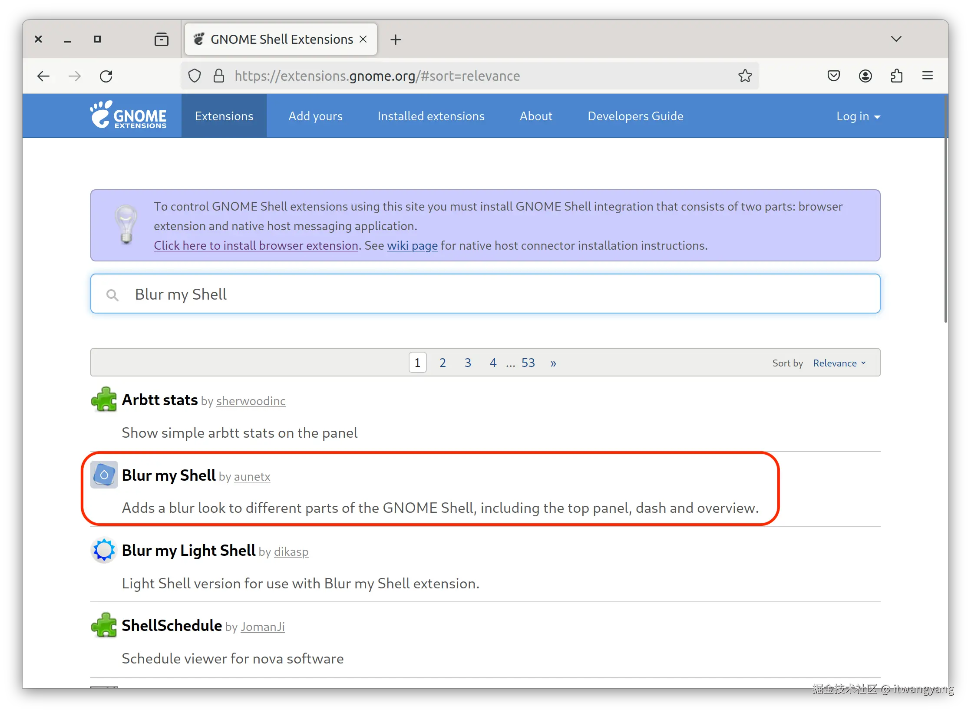Image resolution: width=971 pixels, height=713 pixels.
Task: Open Installed extensions nav item
Action: [x=431, y=116]
